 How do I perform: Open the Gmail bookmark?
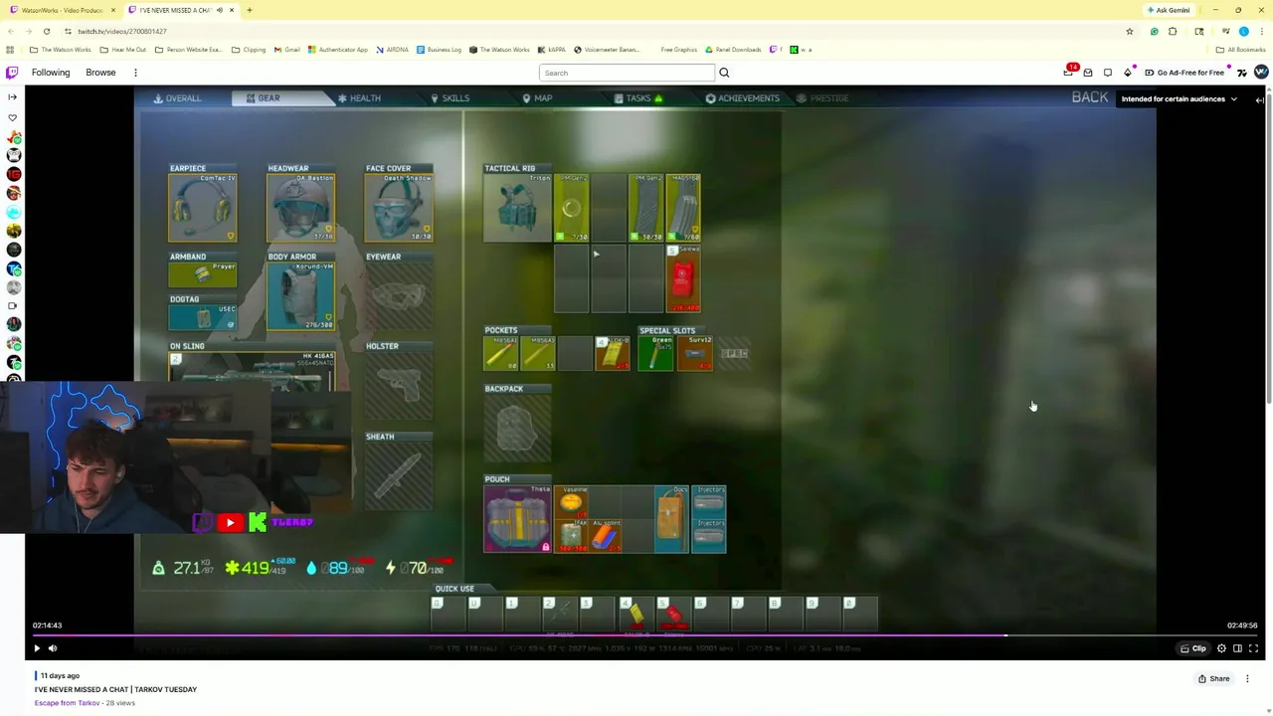point(286,50)
